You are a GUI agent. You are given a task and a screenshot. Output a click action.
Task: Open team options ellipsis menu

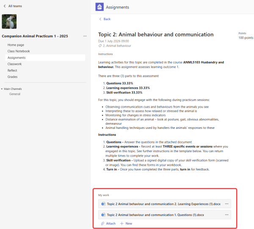[x=85, y=36]
